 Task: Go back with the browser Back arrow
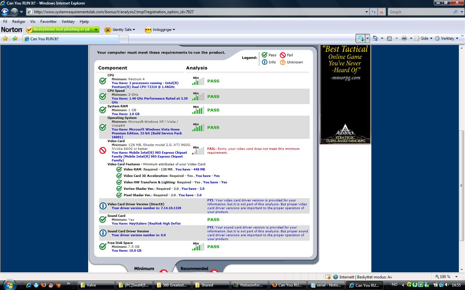coord(5,12)
